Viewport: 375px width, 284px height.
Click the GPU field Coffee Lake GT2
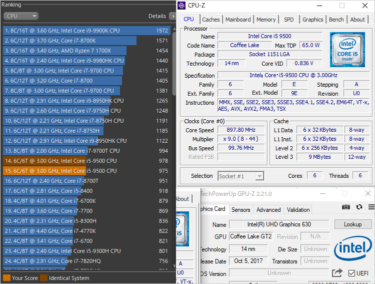point(251,236)
